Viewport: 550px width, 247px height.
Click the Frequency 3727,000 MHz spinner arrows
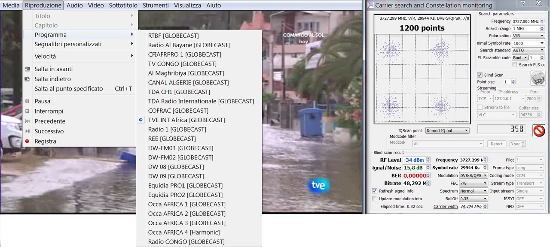pos(542,21)
